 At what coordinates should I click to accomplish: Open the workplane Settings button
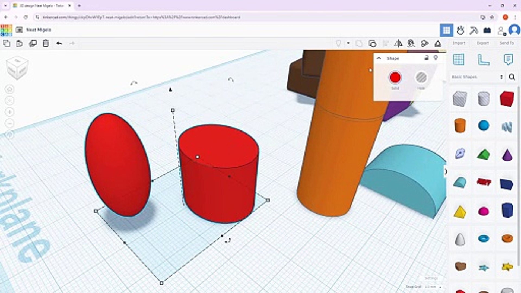(x=431, y=278)
